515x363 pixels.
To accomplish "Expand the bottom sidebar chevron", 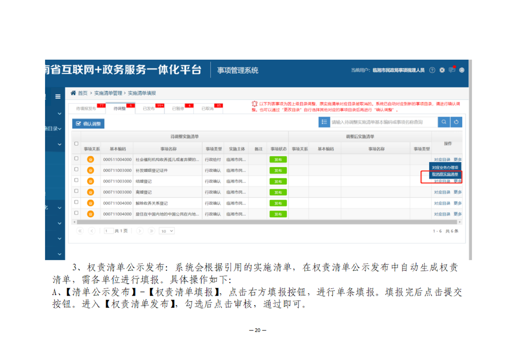I will (x=59, y=253).
